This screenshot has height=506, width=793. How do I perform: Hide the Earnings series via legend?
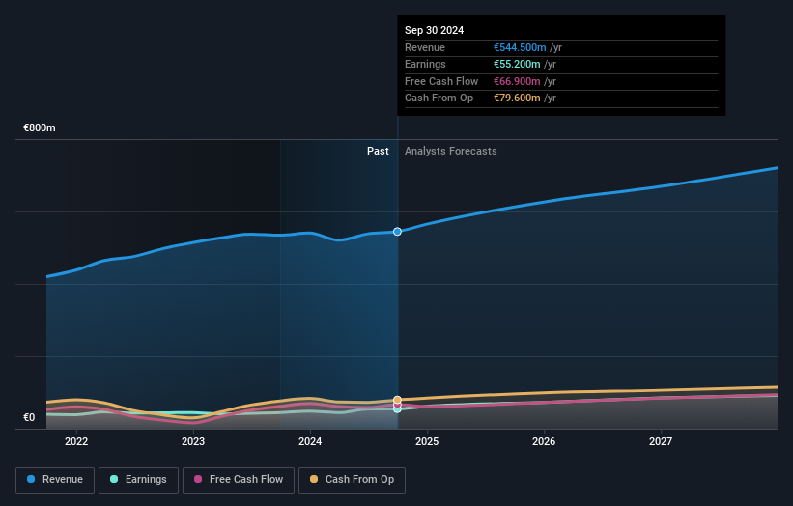[138, 479]
